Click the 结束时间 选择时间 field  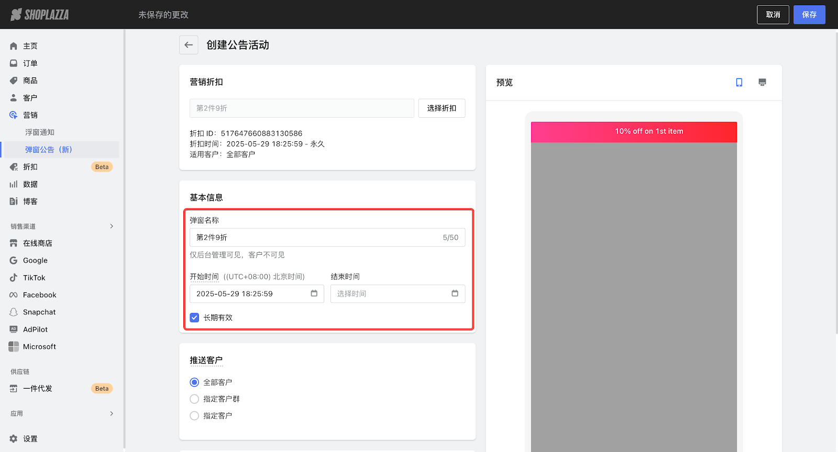coord(398,293)
